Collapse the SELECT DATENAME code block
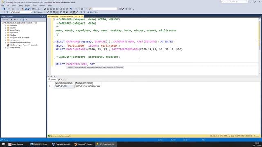The image size is (262, 147). tap(54, 42)
